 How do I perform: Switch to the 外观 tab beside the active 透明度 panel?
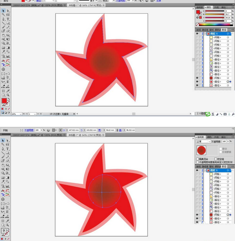[216, 137]
